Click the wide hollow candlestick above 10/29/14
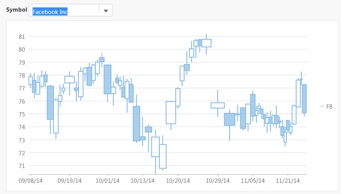 pos(218,106)
